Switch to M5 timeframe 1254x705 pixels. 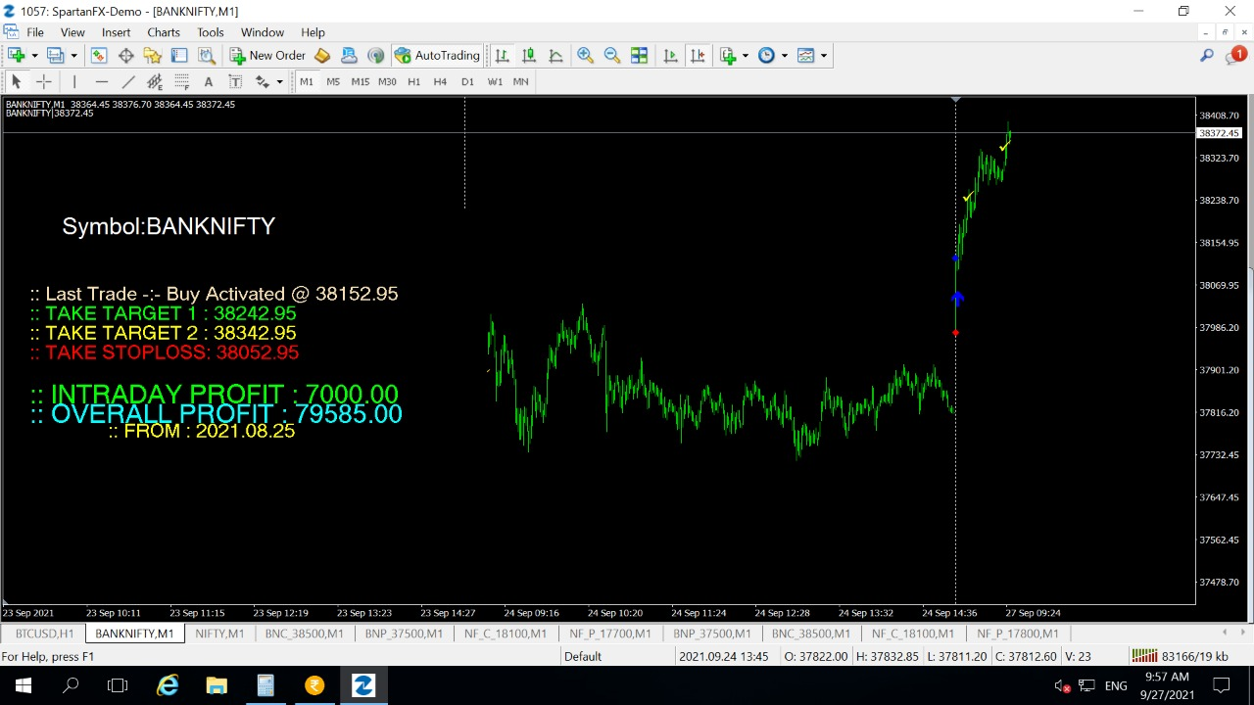(333, 81)
